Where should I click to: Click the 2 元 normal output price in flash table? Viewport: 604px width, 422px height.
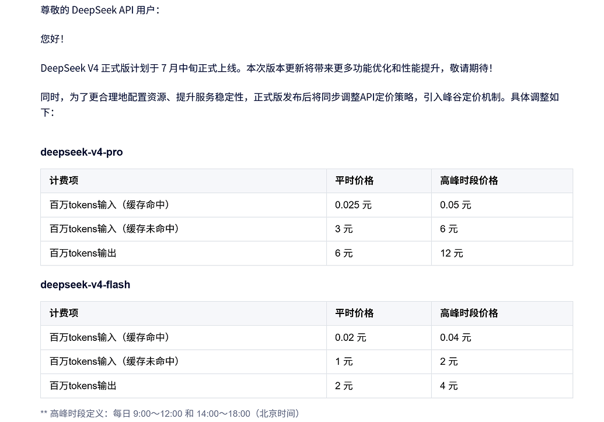[x=344, y=386]
